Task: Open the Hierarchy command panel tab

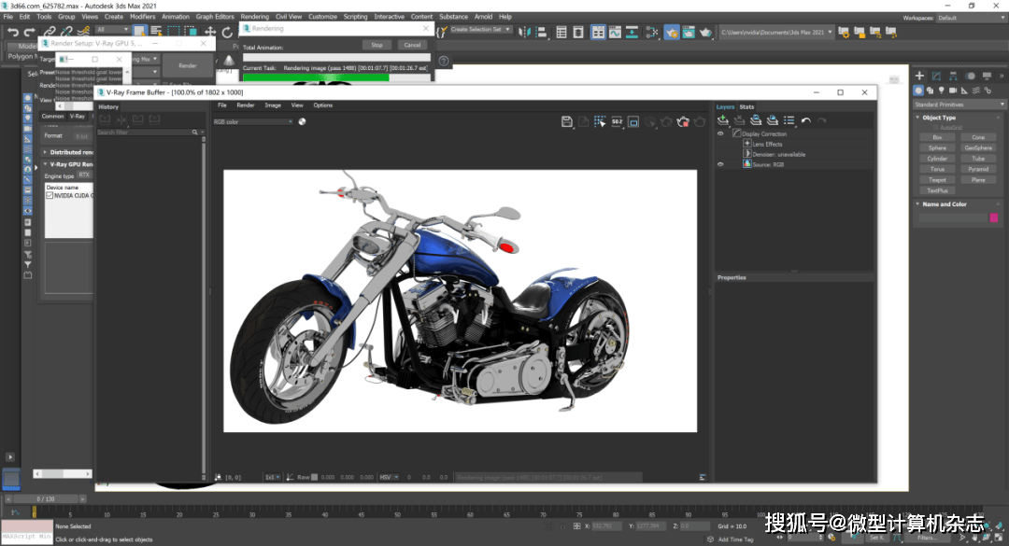Action: 953,76
